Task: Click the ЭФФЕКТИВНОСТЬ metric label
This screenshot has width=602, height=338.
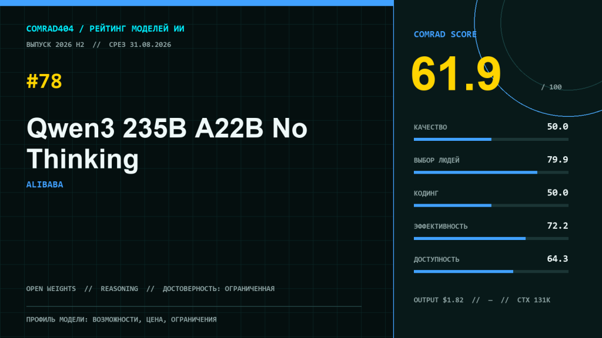Action: point(441,227)
